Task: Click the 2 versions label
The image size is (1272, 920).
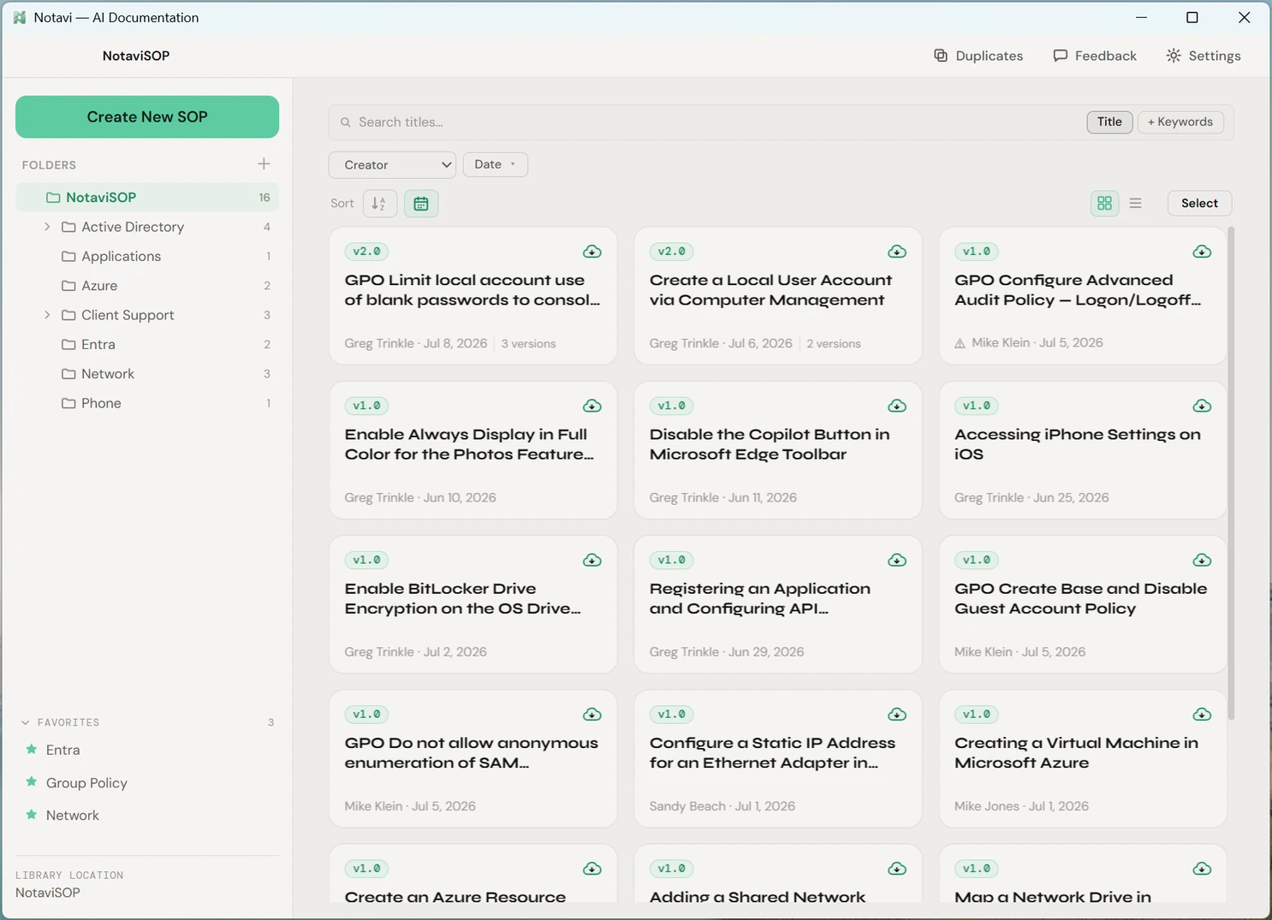Action: pyautogui.click(x=834, y=343)
